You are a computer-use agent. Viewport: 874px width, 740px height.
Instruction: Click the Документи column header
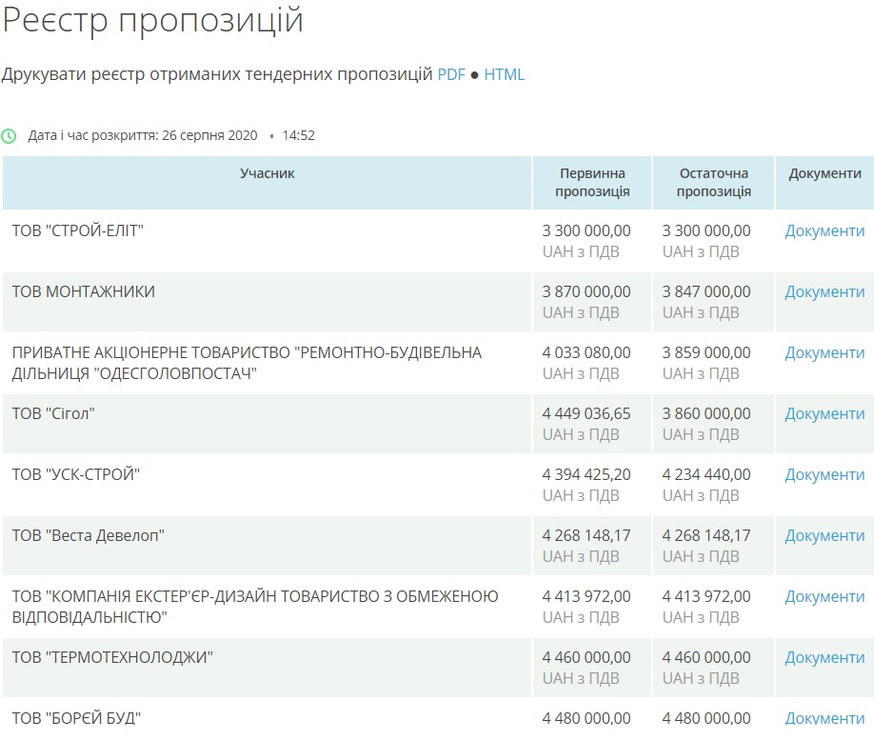[824, 173]
